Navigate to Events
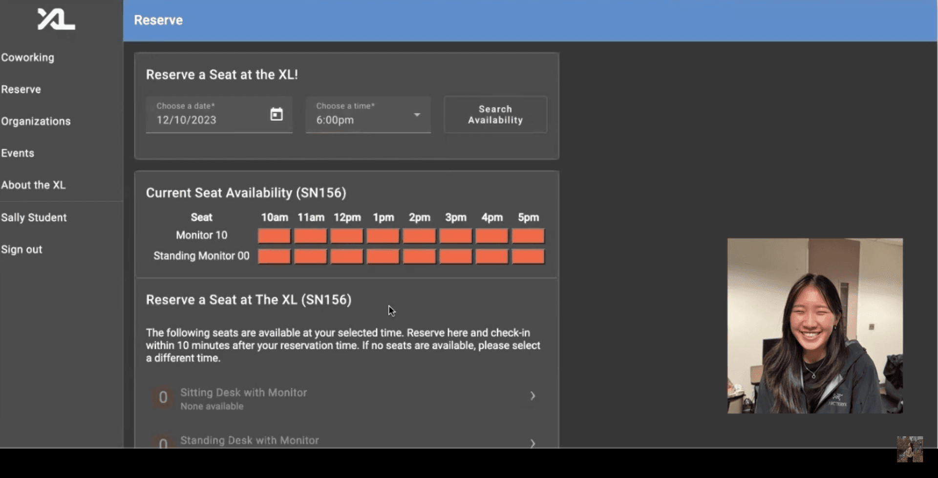The height and width of the screenshot is (478, 938). tap(18, 153)
